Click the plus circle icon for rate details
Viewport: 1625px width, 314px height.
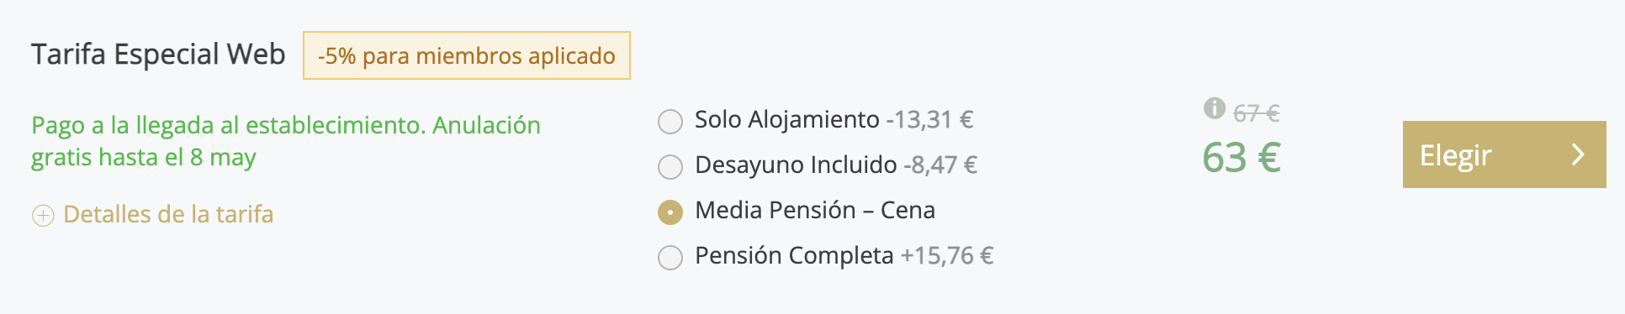43,216
